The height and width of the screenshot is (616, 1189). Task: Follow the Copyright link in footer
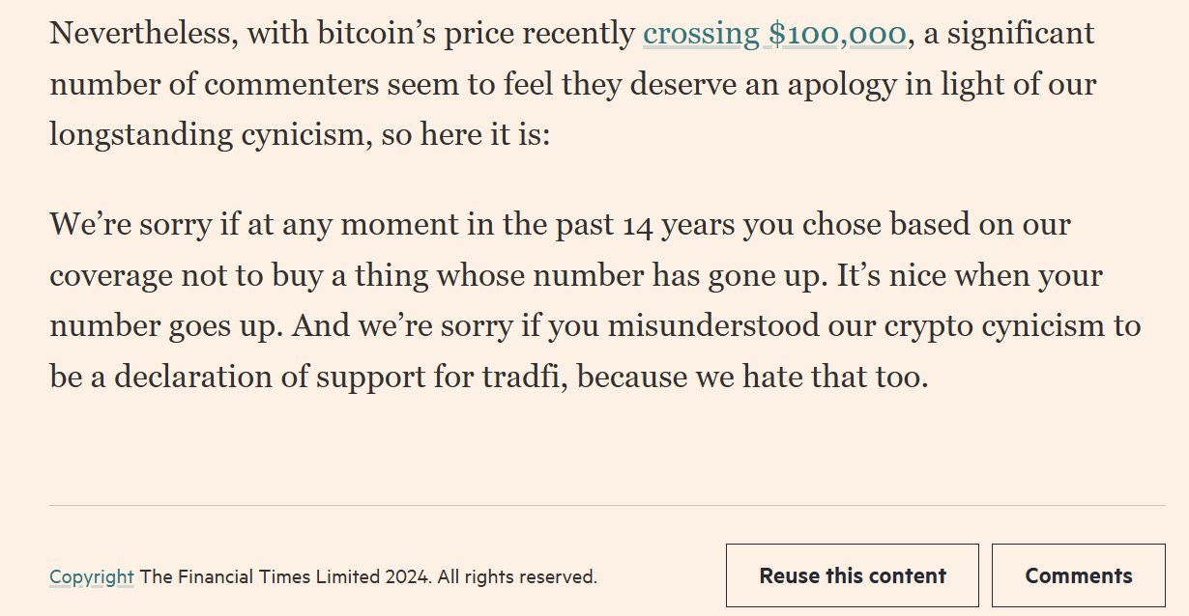click(92, 577)
